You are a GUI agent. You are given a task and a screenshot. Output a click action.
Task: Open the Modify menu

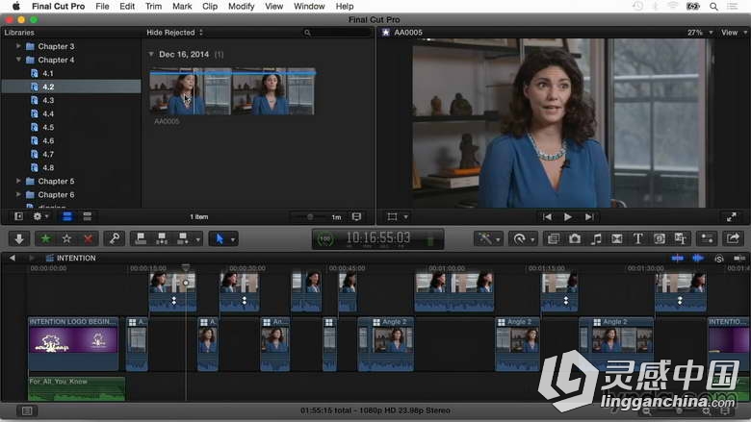point(241,6)
